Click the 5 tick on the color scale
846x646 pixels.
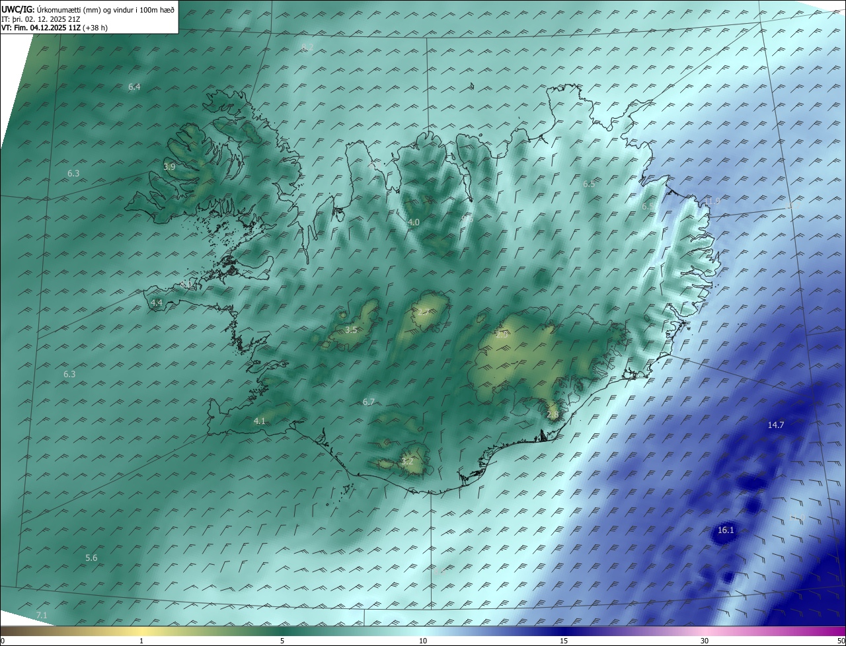[x=282, y=641]
